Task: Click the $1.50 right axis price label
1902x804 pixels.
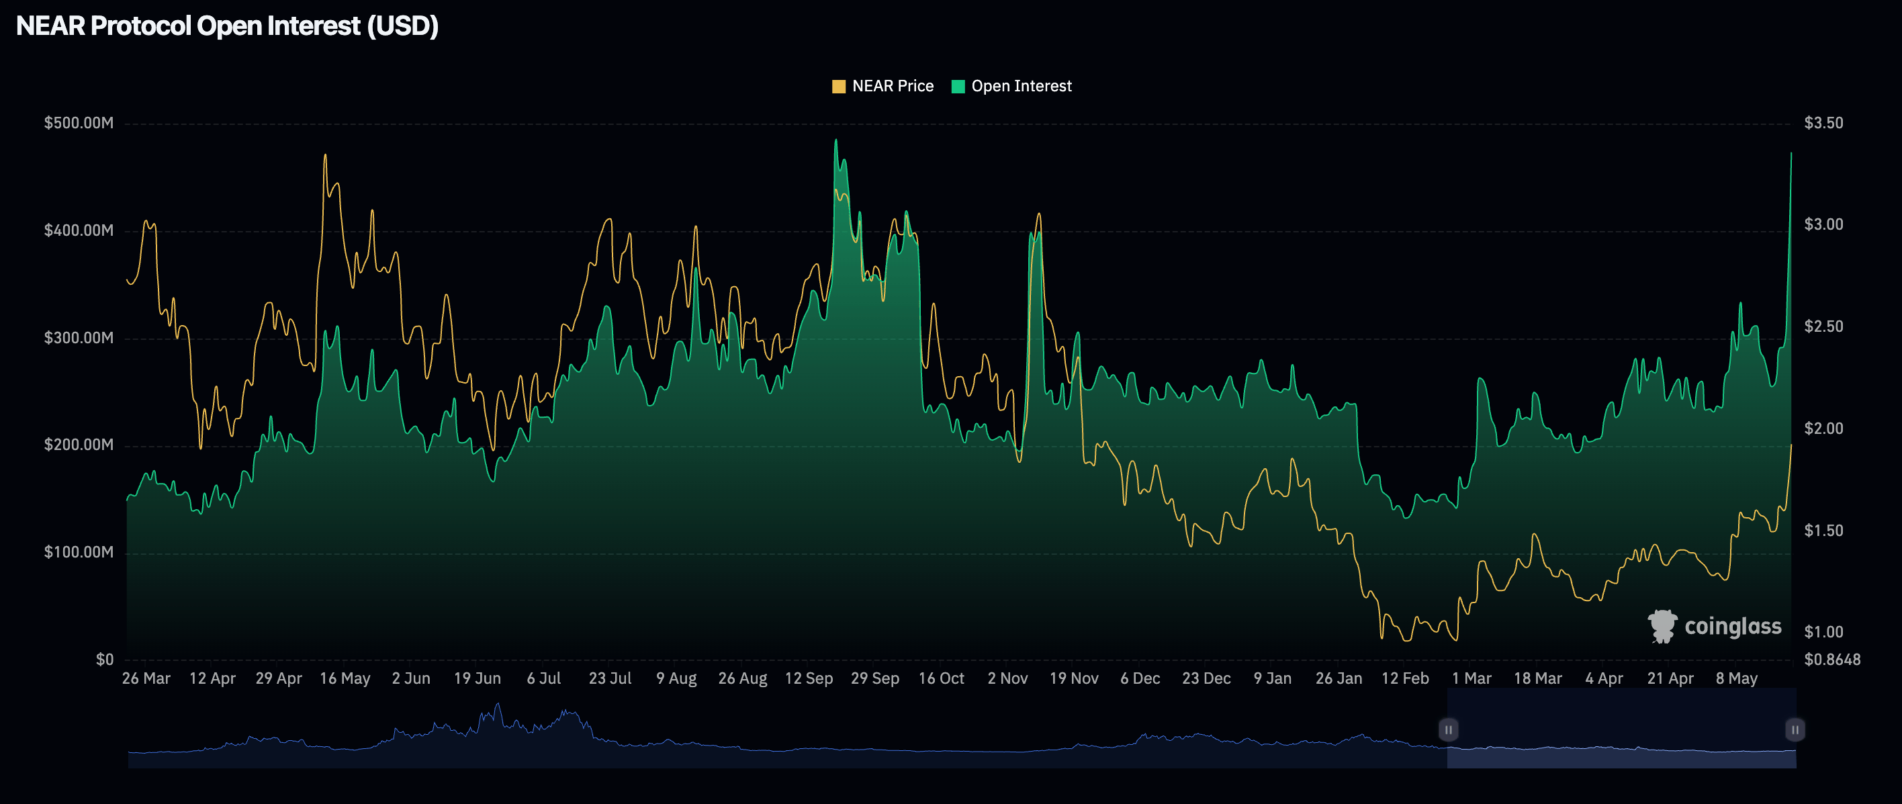Action: 1823,531
